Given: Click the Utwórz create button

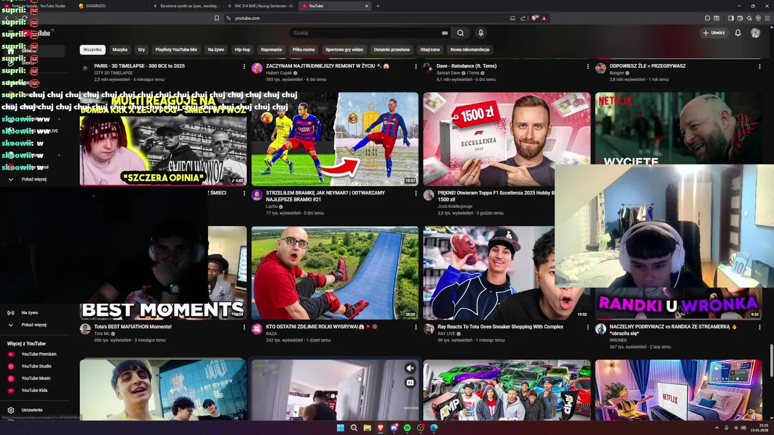Looking at the screenshot, I should coord(714,33).
